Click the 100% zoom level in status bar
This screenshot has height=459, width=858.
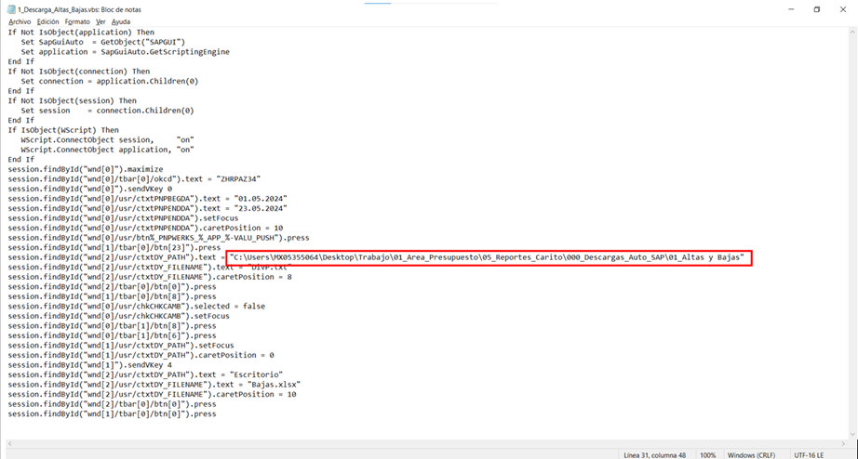(x=707, y=454)
